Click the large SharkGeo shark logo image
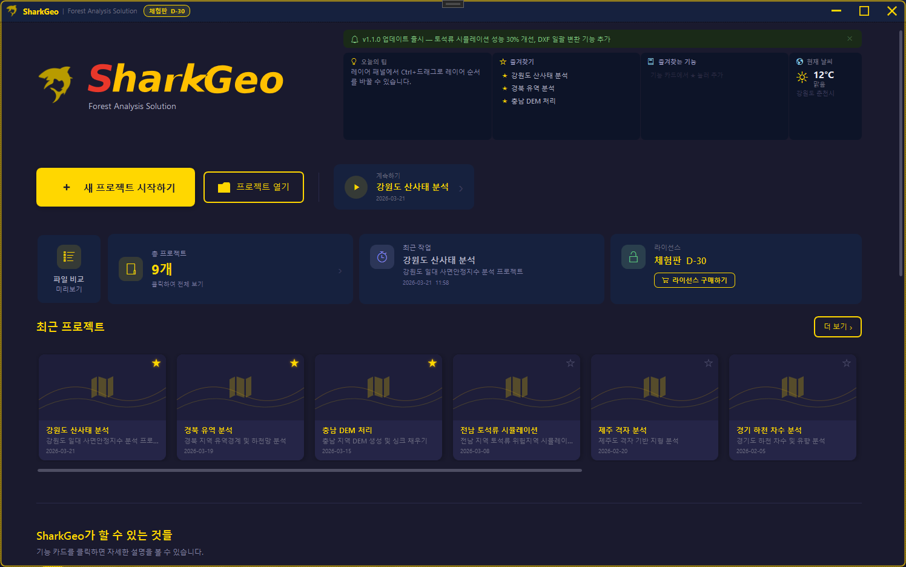The image size is (906, 567). click(x=55, y=84)
